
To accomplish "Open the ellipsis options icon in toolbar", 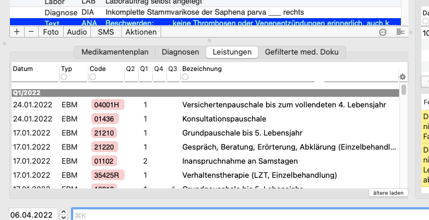I will coord(383,32).
